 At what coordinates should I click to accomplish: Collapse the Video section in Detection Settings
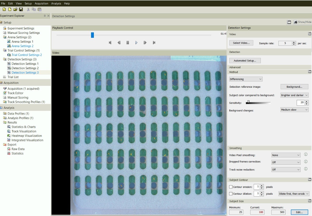[310, 34]
